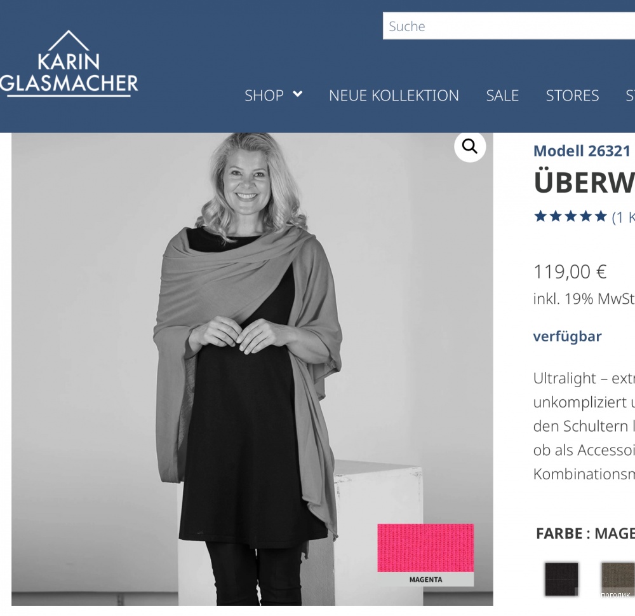Open the Modell 26321 link

point(582,151)
